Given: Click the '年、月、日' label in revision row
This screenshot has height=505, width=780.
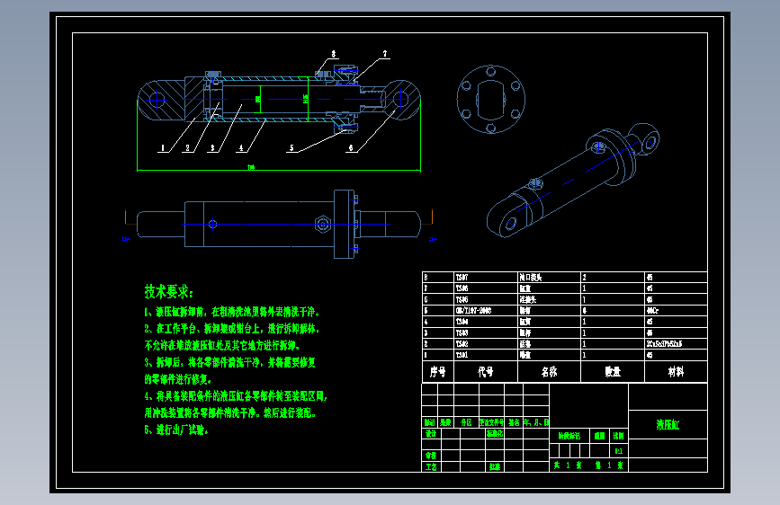Looking at the screenshot, I should [536, 422].
